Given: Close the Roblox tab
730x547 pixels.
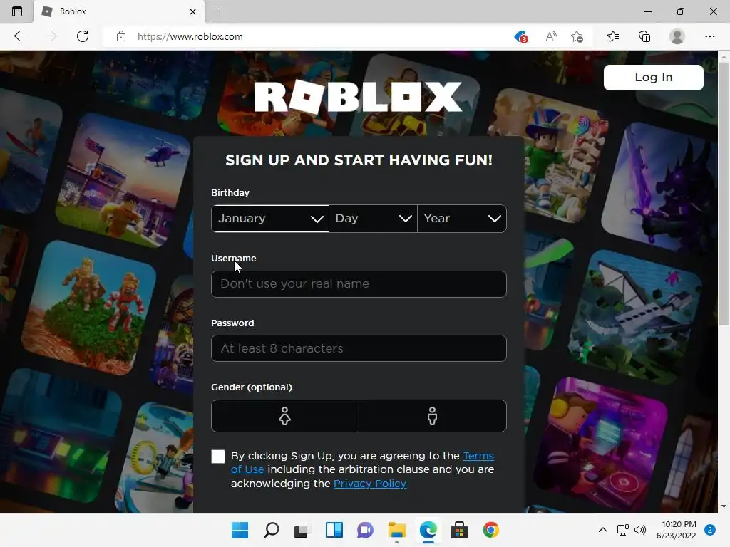Looking at the screenshot, I should point(192,11).
